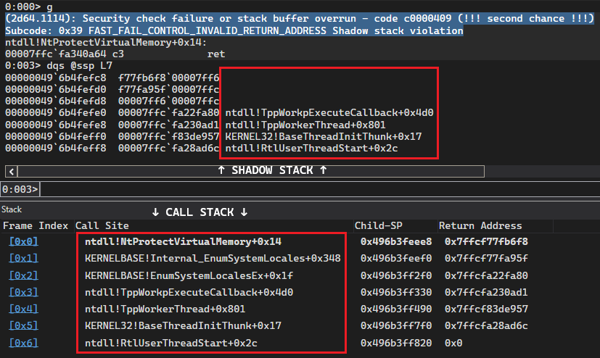
Task: Click the 0:003> prompt label beside input
Action: (20, 189)
